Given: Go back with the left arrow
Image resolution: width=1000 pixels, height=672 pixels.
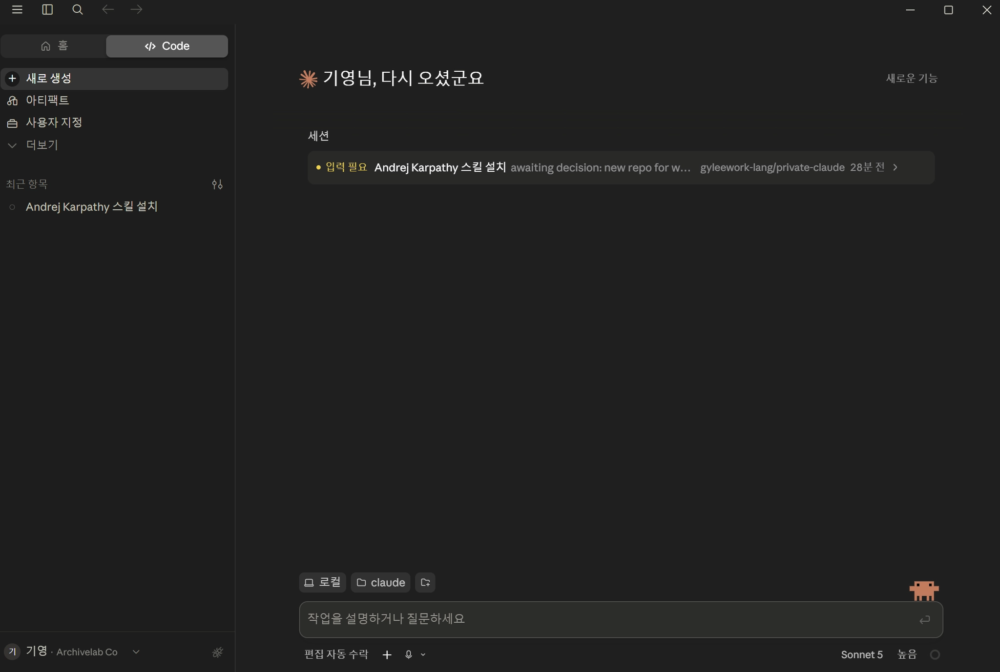Looking at the screenshot, I should pyautogui.click(x=108, y=10).
